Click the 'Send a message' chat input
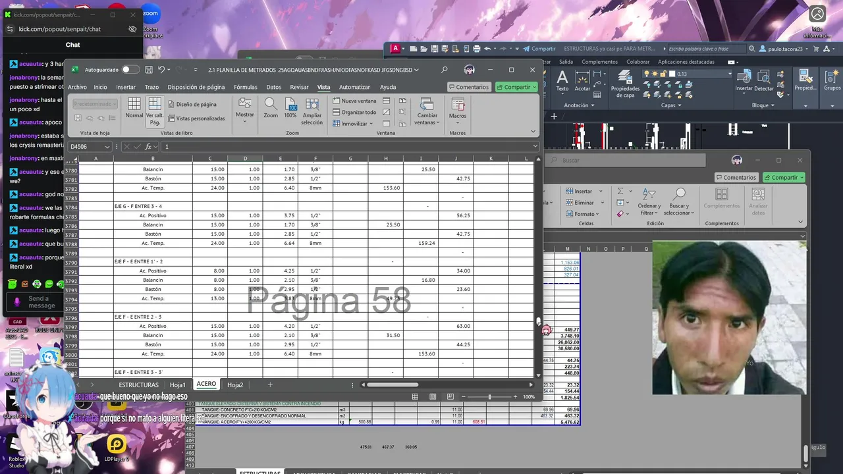This screenshot has height=474, width=843. coord(41,302)
